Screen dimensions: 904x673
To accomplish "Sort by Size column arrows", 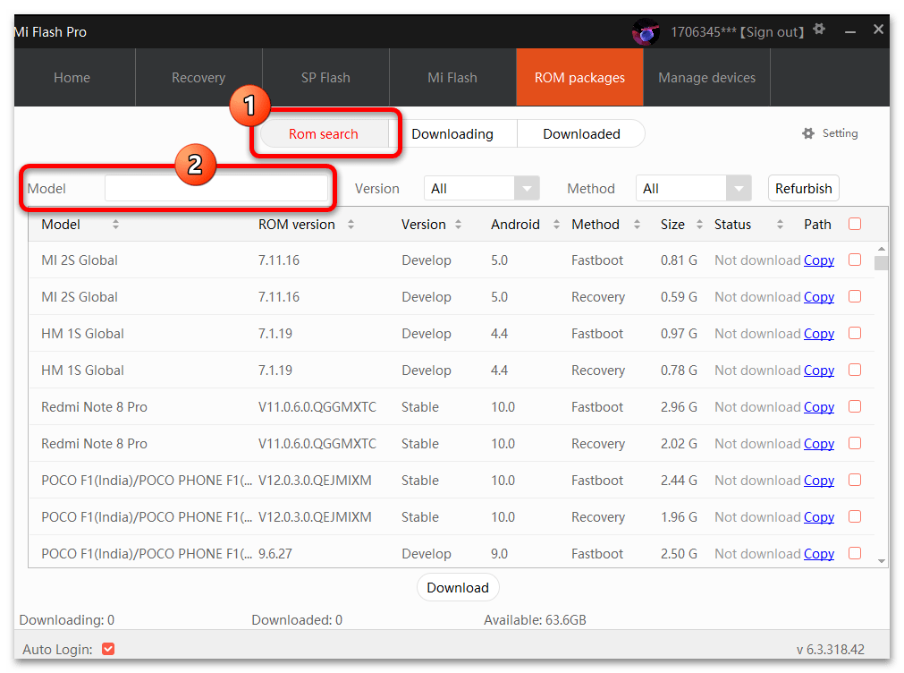I will pos(699,225).
